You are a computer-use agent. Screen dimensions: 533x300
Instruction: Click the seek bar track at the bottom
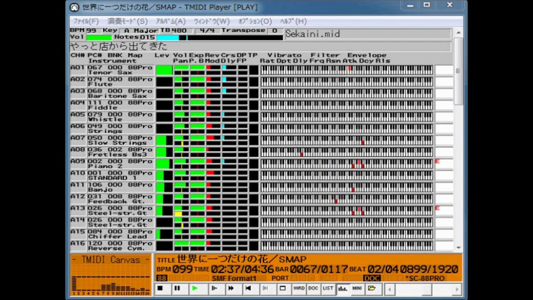point(423,289)
